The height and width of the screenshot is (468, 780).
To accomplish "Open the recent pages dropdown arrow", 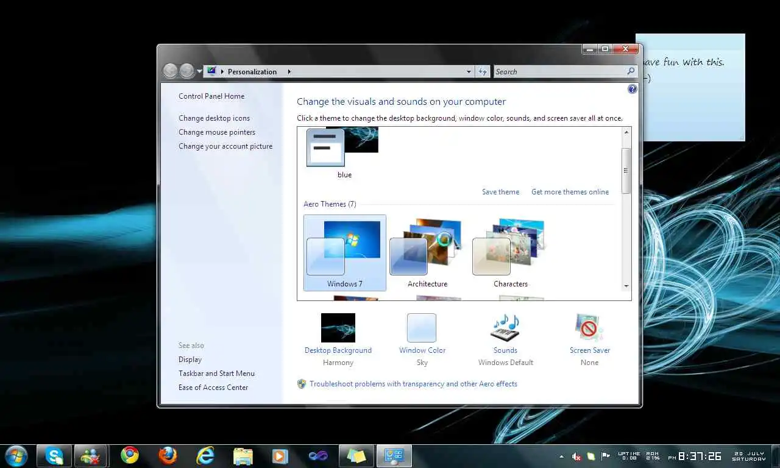I will pyautogui.click(x=199, y=72).
